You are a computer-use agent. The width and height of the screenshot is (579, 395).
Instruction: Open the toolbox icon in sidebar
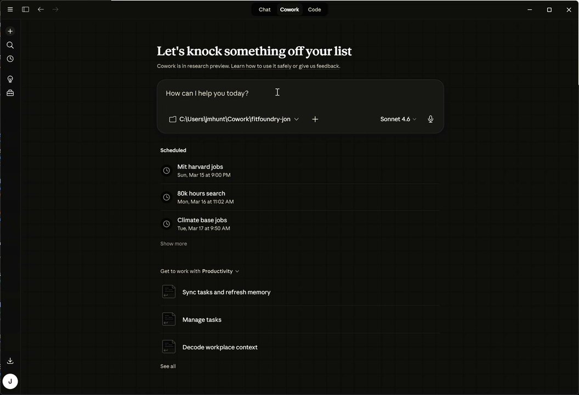click(10, 93)
